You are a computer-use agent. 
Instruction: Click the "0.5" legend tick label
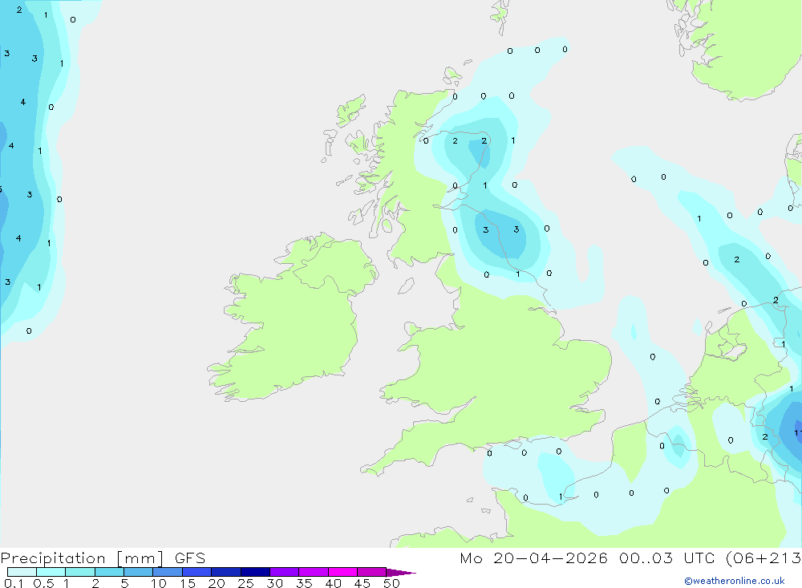click(x=43, y=583)
